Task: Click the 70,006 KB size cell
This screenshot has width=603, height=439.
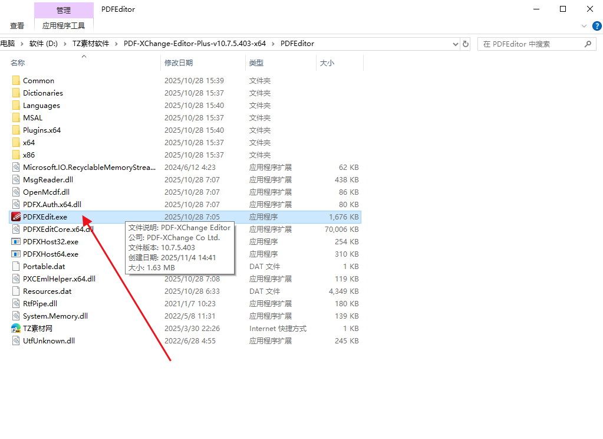Action: 341,229
